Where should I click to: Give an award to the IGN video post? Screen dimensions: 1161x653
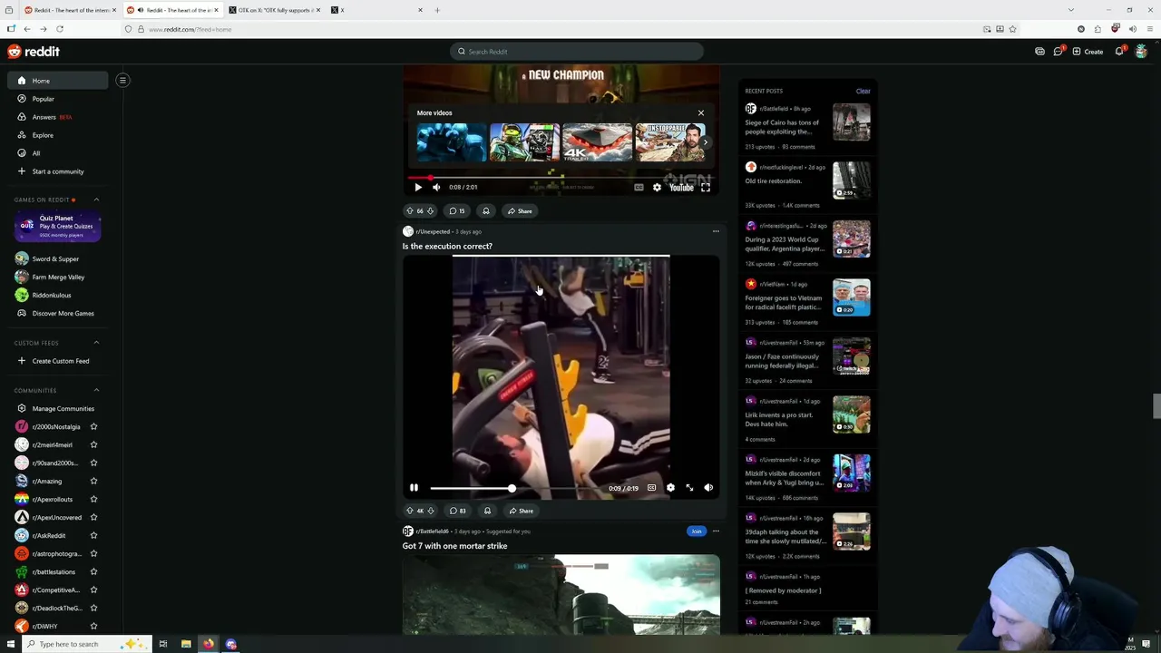pyautogui.click(x=486, y=211)
